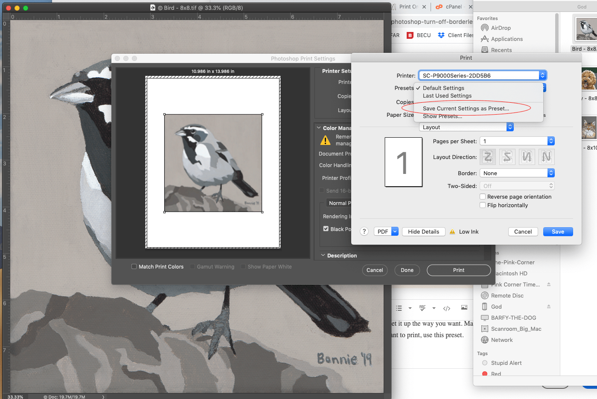Check the Flip horizontally option
The width and height of the screenshot is (597, 399).
483,205
